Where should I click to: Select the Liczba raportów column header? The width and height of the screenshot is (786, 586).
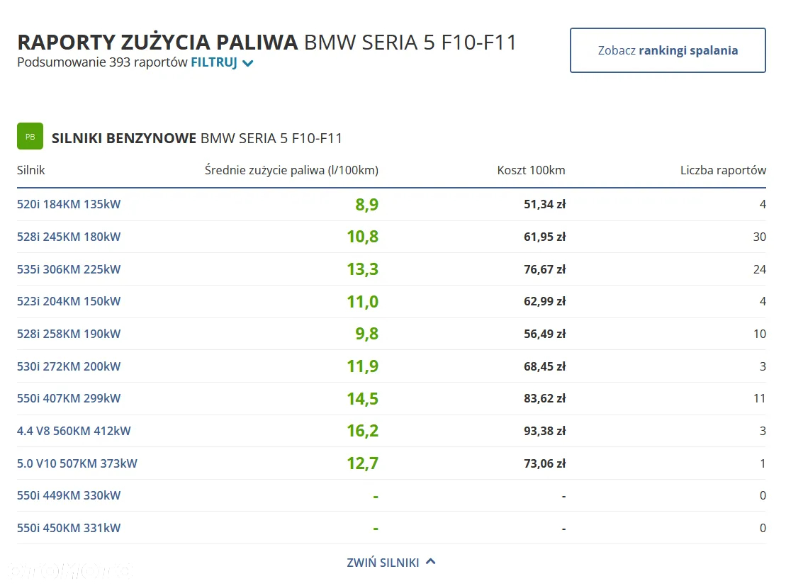click(723, 171)
